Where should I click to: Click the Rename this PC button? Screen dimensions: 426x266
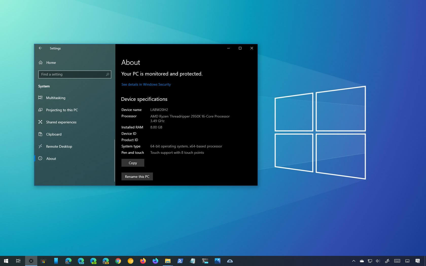pyautogui.click(x=137, y=176)
